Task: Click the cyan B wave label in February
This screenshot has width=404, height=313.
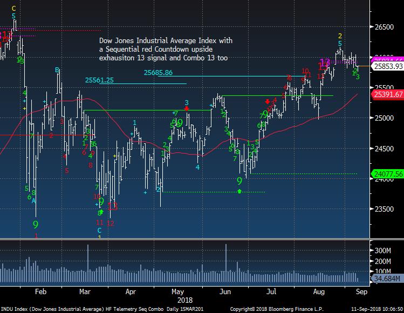Action: point(57,69)
